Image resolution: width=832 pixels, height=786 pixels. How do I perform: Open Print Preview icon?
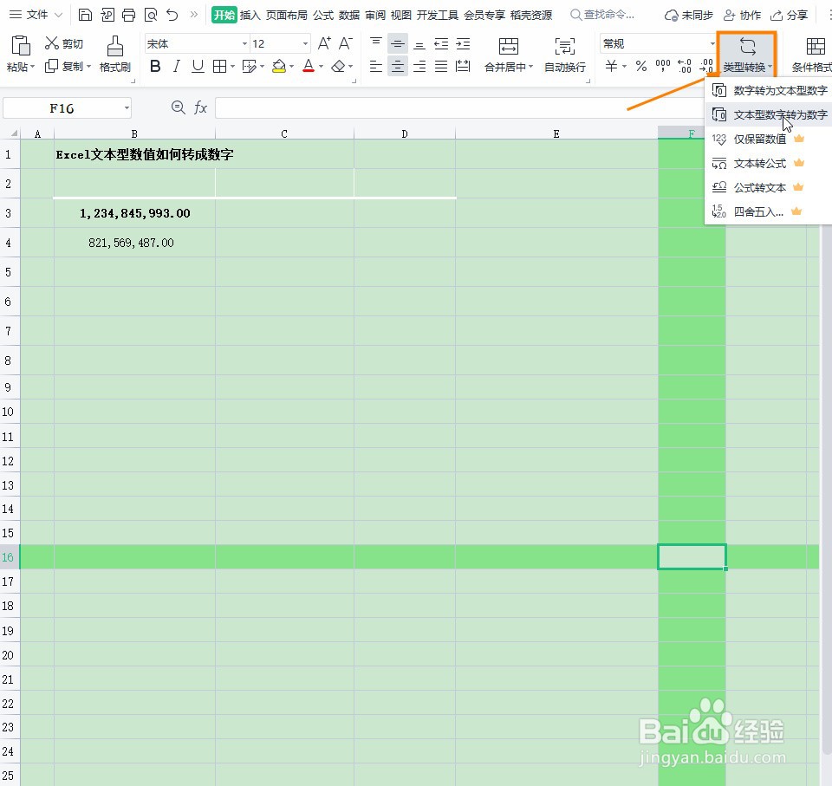pos(151,15)
